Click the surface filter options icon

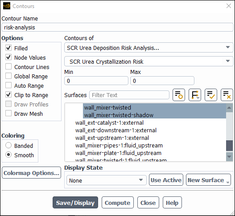[x=179, y=95]
